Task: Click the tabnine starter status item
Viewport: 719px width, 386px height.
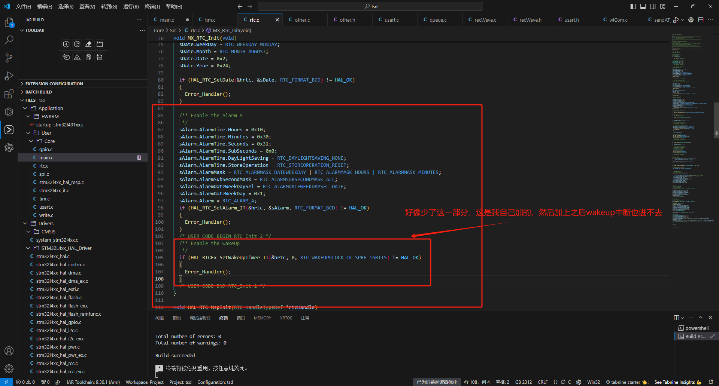Action: 627,382
